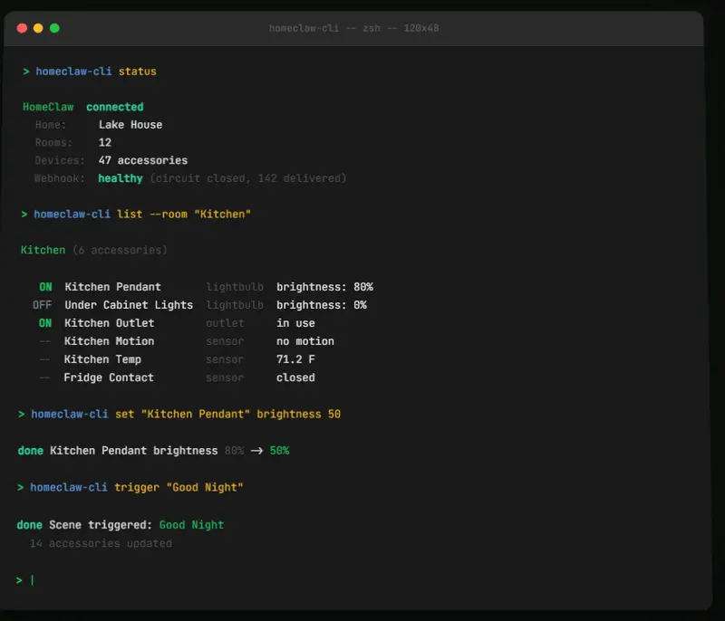Click the green "Good Night" scene result

coord(191,525)
